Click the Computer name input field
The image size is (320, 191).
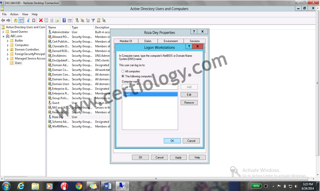click(150, 87)
